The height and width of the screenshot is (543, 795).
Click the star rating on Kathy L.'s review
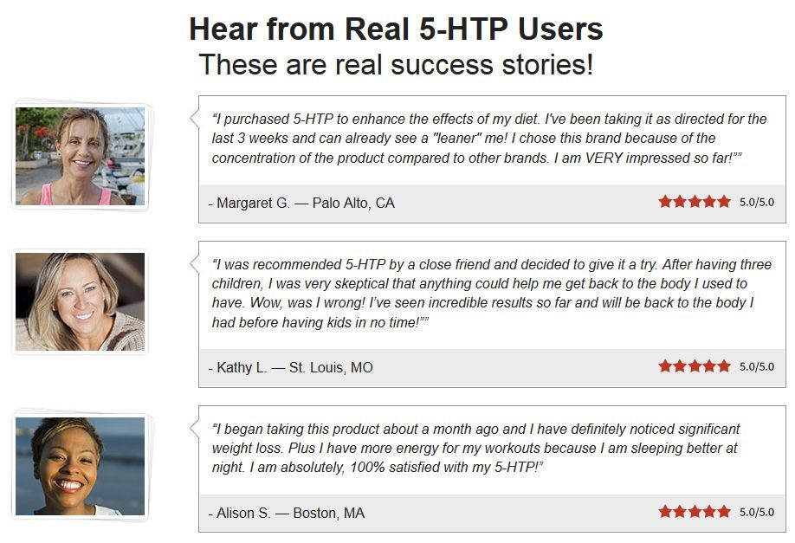coord(695,365)
